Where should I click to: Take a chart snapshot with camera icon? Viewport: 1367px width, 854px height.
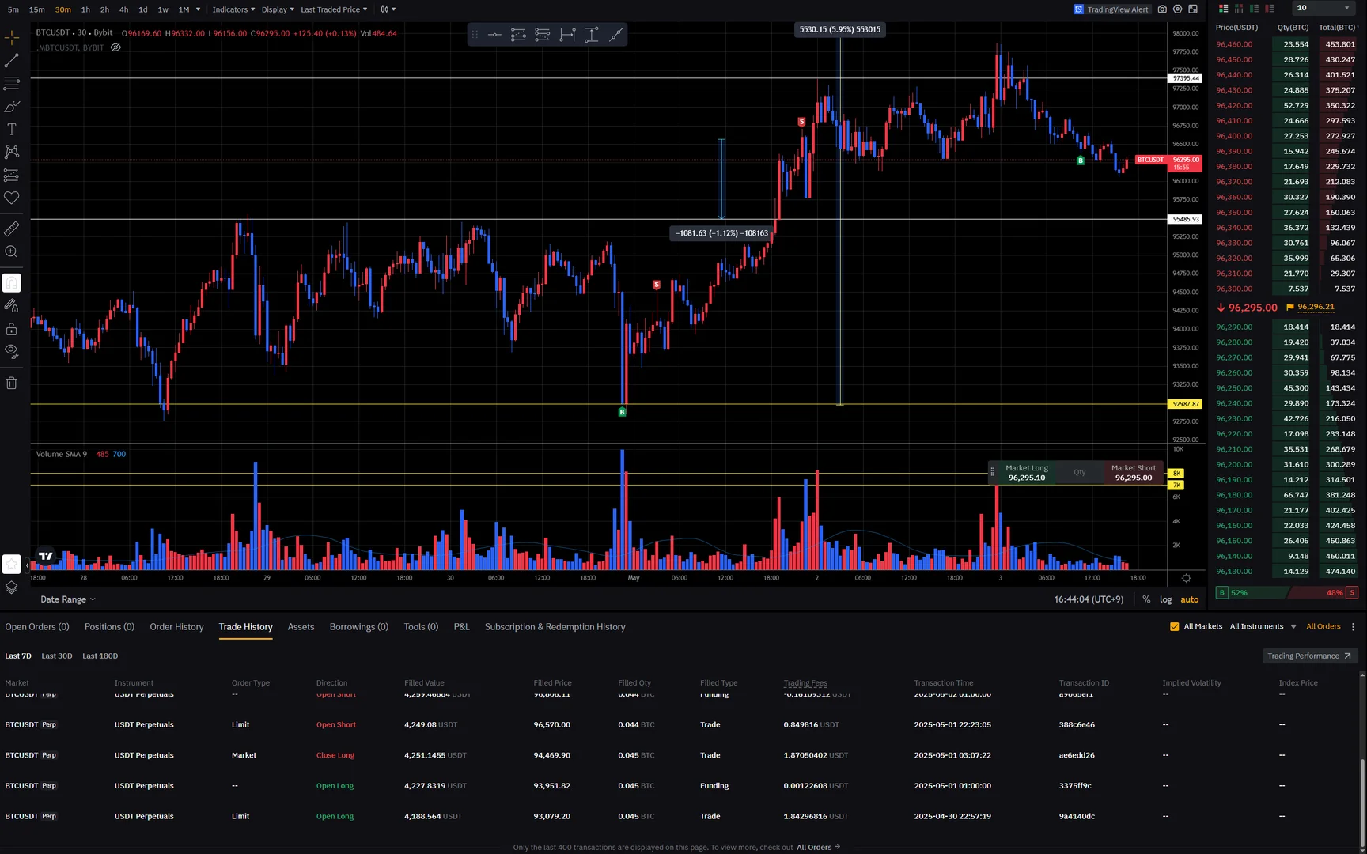pyautogui.click(x=1162, y=9)
